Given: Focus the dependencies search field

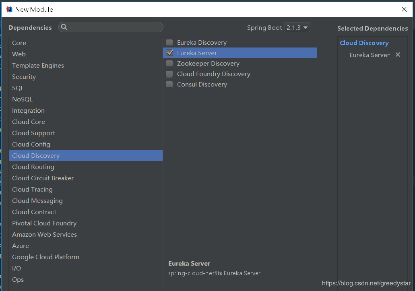Looking at the screenshot, I should pyautogui.click(x=111, y=27).
